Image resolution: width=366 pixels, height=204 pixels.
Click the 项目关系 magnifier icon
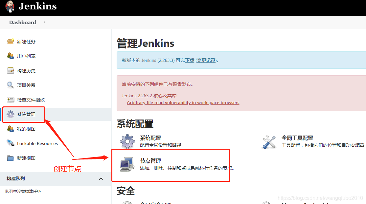click(x=10, y=85)
